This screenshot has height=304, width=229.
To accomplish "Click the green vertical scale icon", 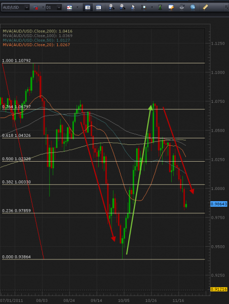I will point(160,8).
